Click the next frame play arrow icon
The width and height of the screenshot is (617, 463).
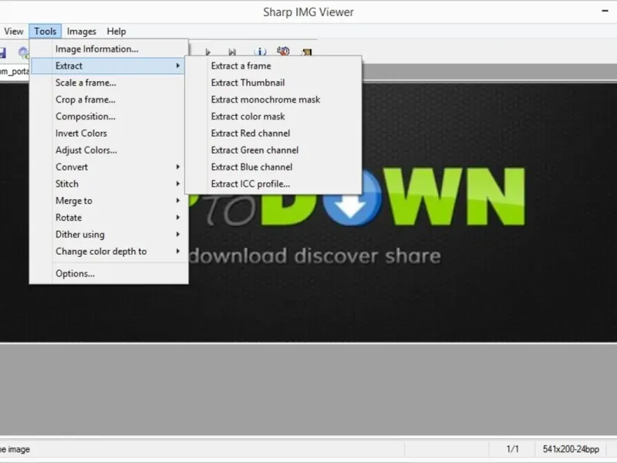[x=207, y=52]
